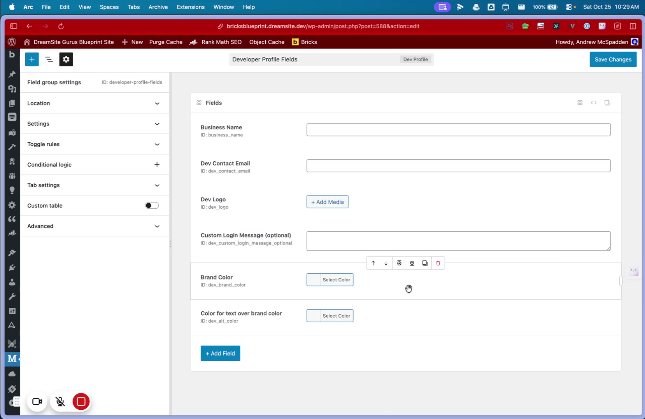Toggle camera in recording controls
This screenshot has height=419, width=645.
37,402
